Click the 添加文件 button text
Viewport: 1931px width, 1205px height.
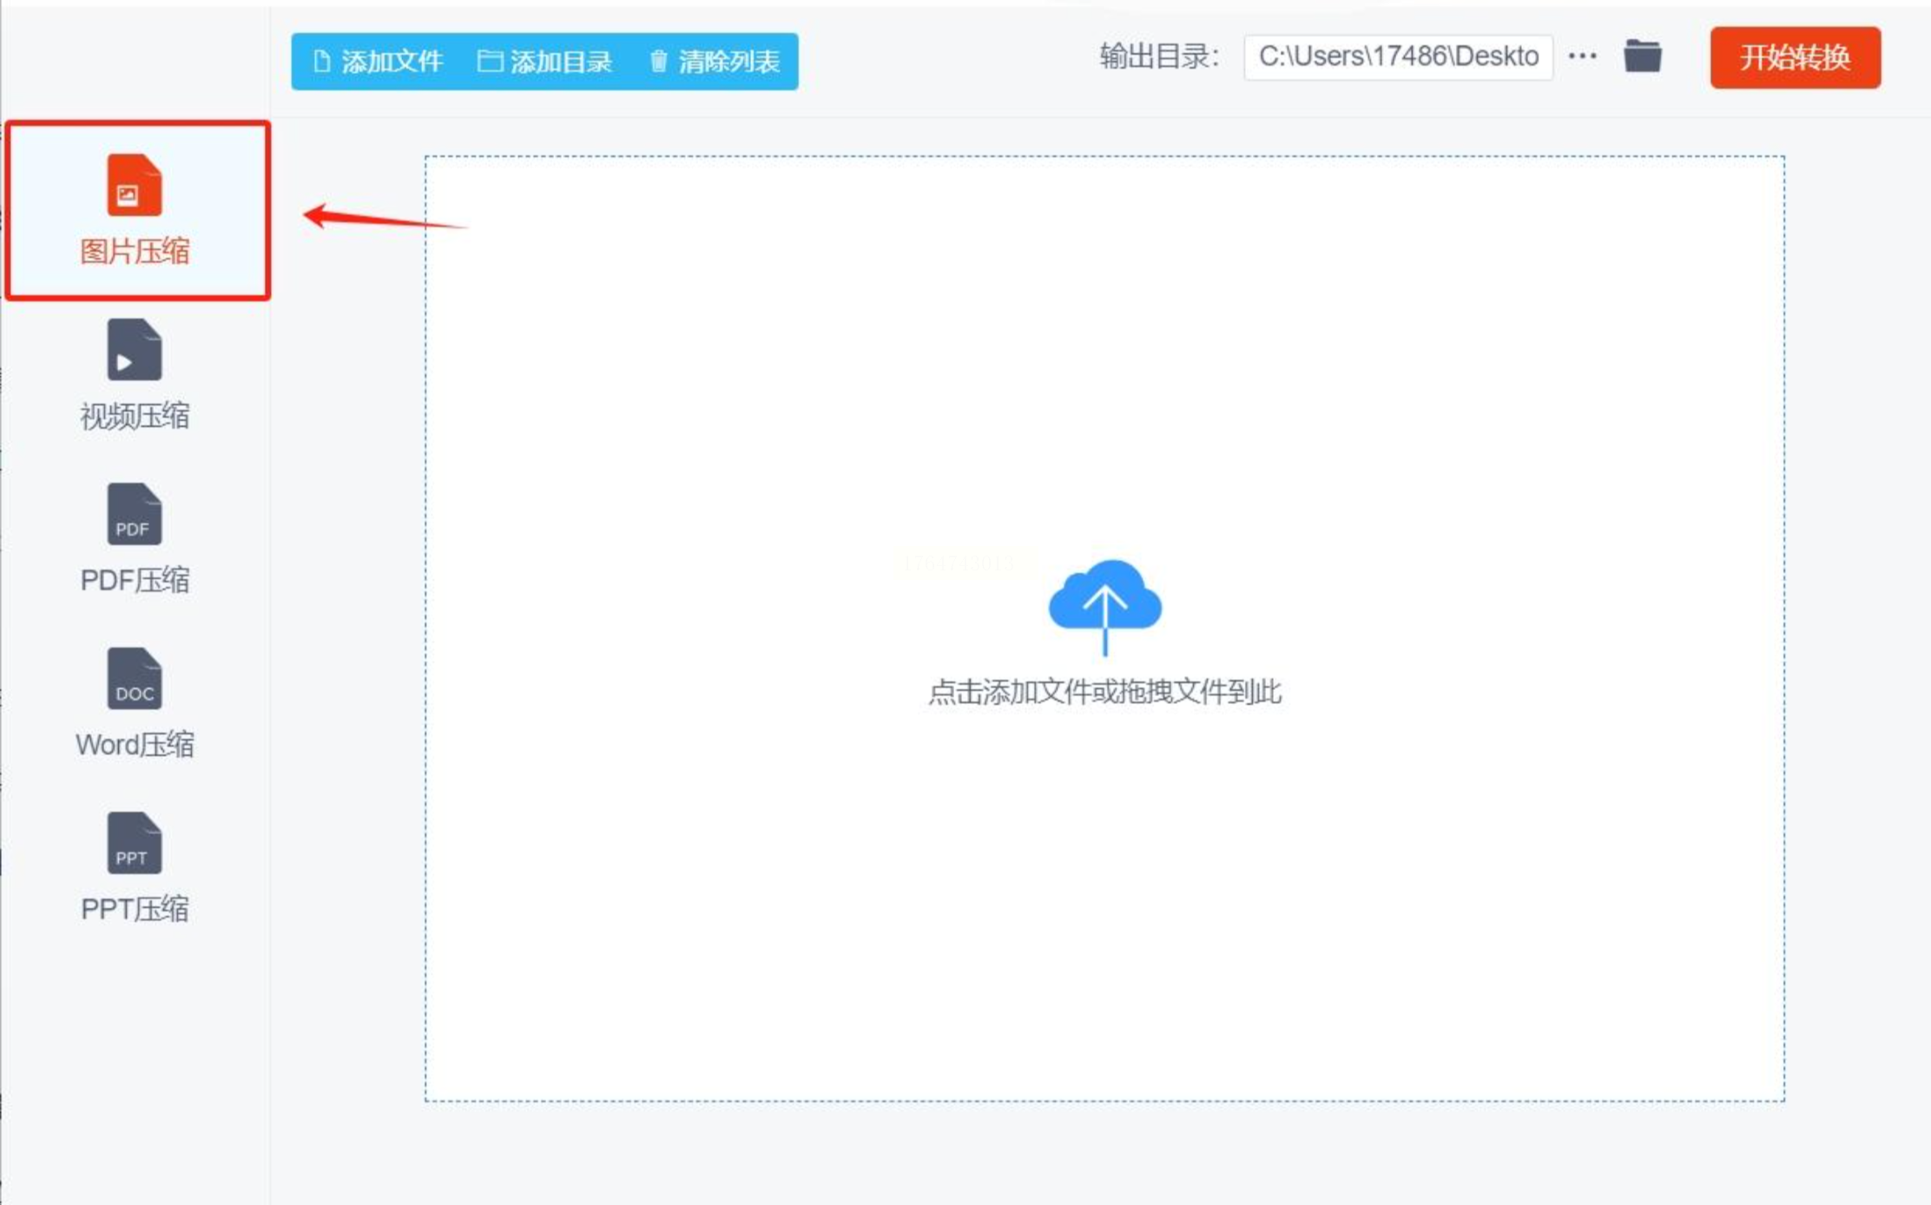(392, 62)
